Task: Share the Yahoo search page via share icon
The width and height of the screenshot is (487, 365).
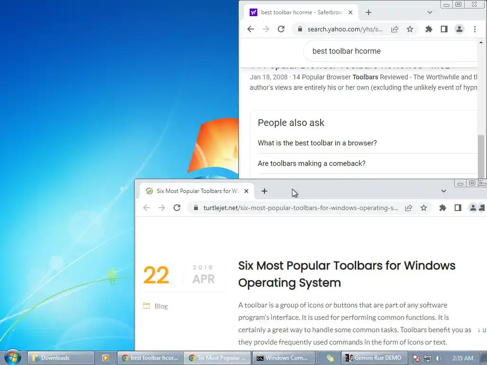Action: pyautogui.click(x=395, y=29)
